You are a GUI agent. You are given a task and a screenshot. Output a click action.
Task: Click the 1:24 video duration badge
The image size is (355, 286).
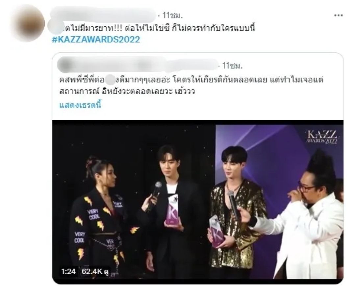click(68, 271)
